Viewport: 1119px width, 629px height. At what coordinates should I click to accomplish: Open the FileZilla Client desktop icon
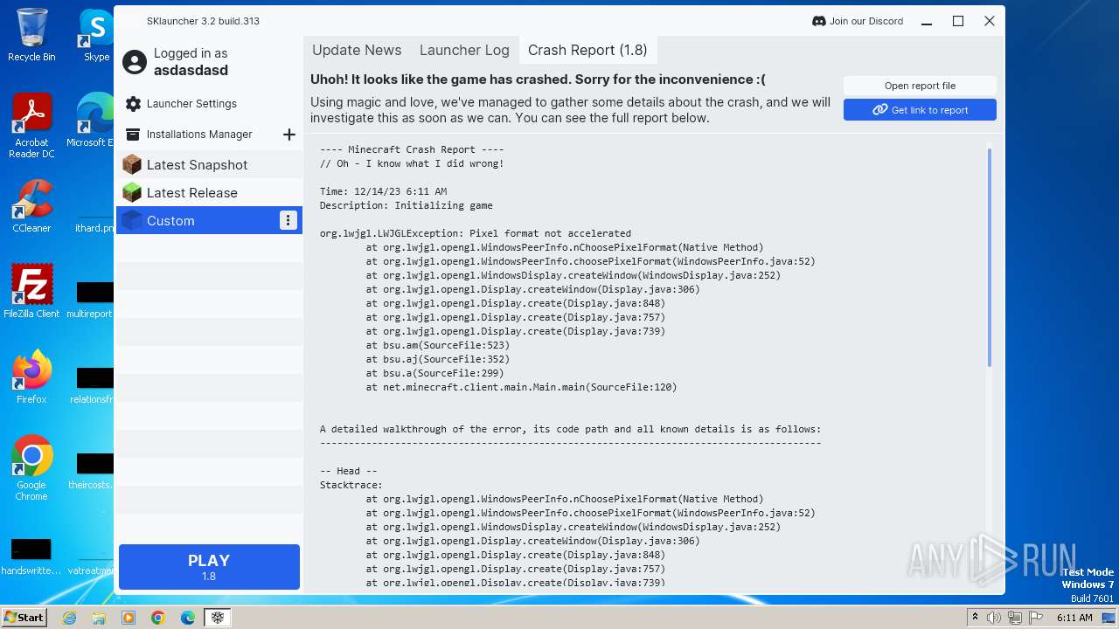pos(31,291)
